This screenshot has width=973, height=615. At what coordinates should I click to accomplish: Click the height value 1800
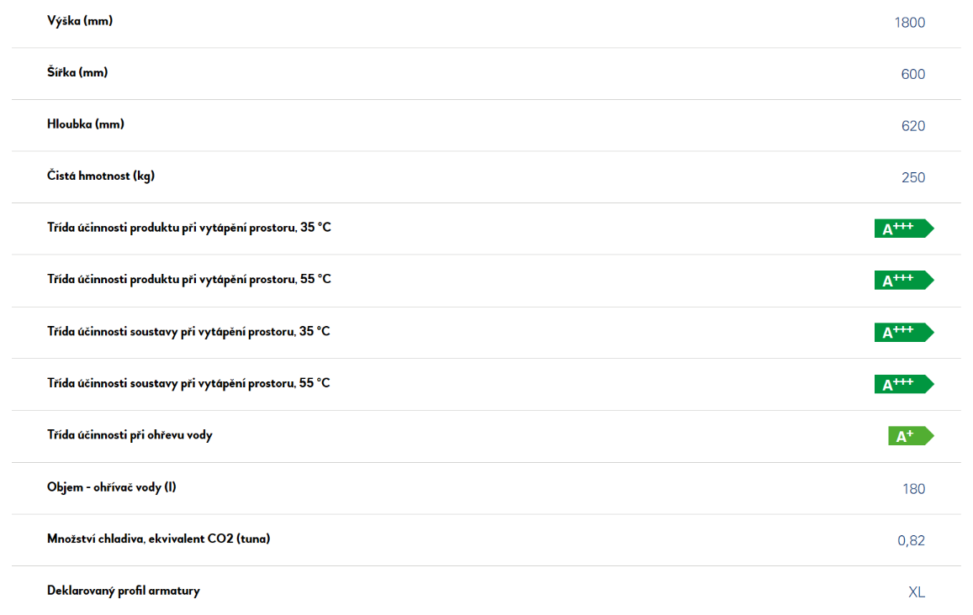(x=910, y=23)
